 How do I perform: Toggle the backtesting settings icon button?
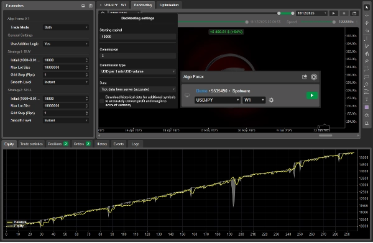click(x=103, y=12)
